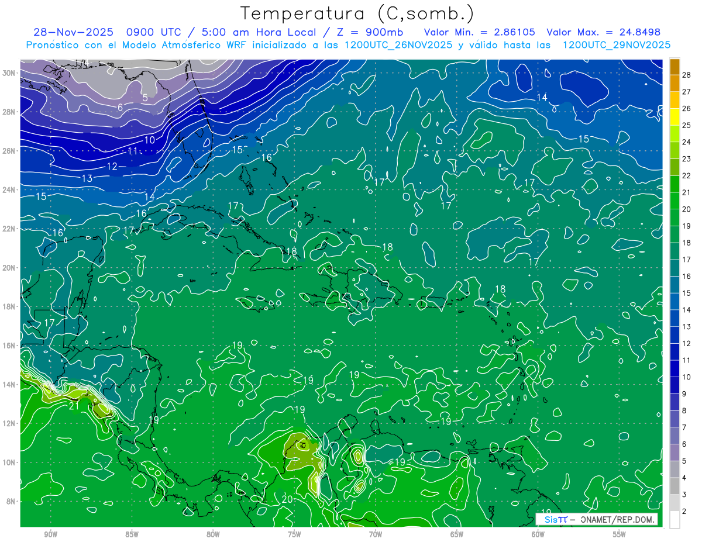Click the 70W longitude label

click(376, 534)
